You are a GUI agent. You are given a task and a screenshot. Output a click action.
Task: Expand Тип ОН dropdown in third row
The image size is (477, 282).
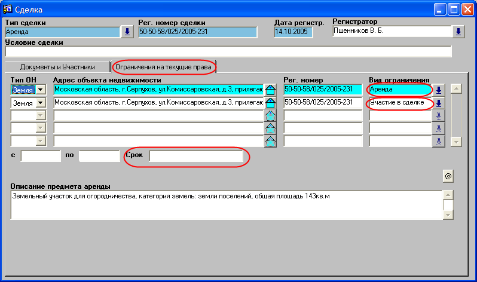click(x=40, y=115)
